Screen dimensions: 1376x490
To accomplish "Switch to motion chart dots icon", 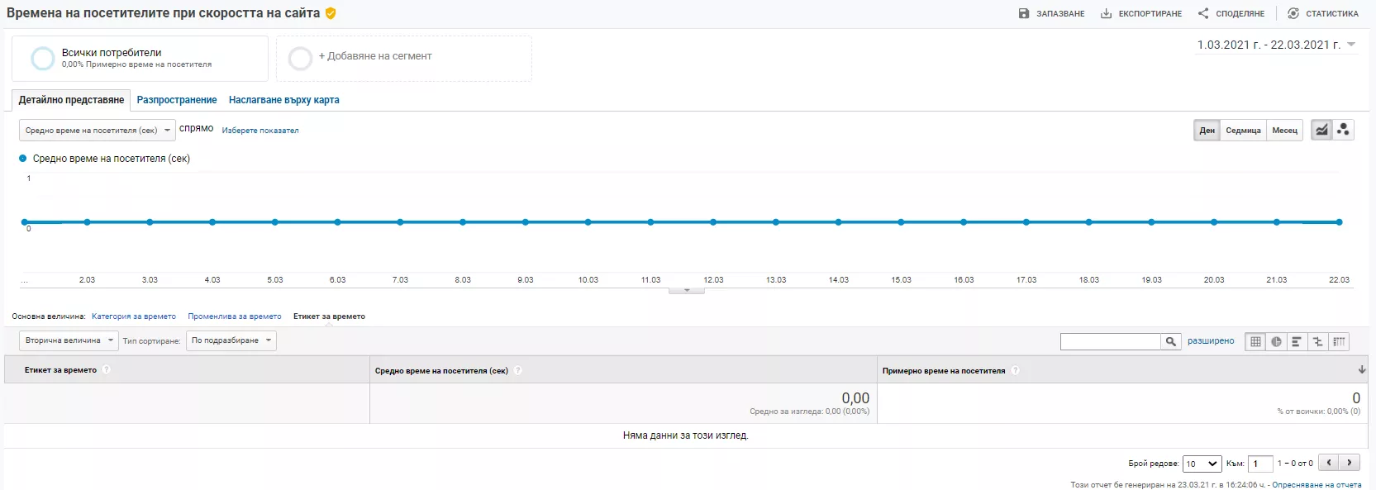I will [1343, 130].
